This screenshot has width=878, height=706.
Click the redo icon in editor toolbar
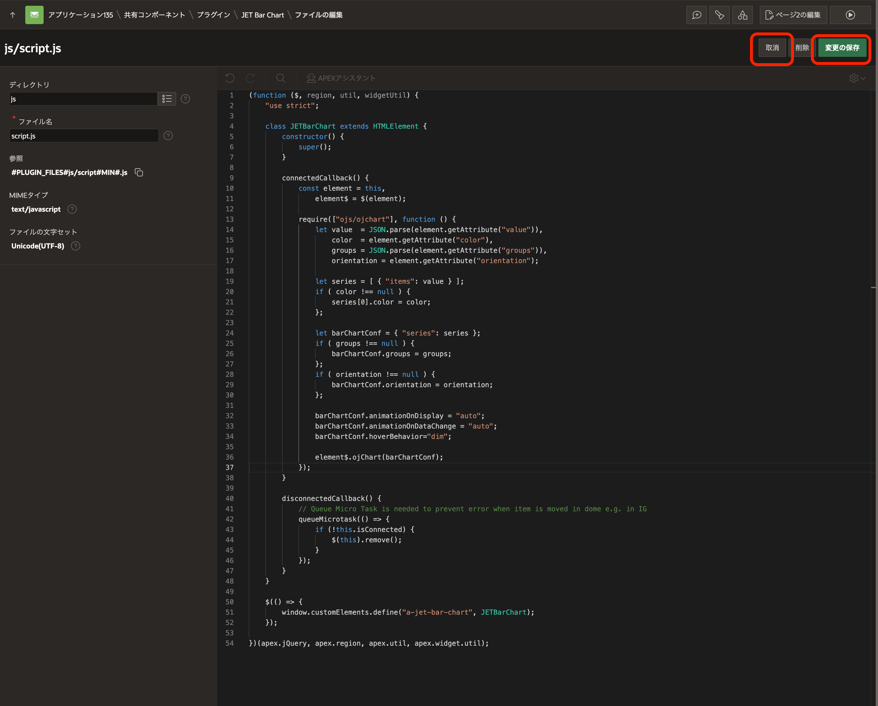click(250, 78)
